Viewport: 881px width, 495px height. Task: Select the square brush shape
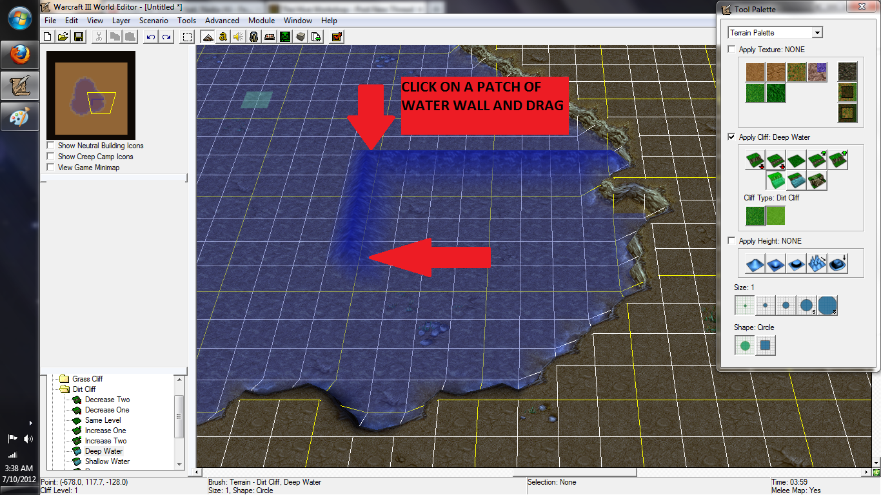[766, 345]
